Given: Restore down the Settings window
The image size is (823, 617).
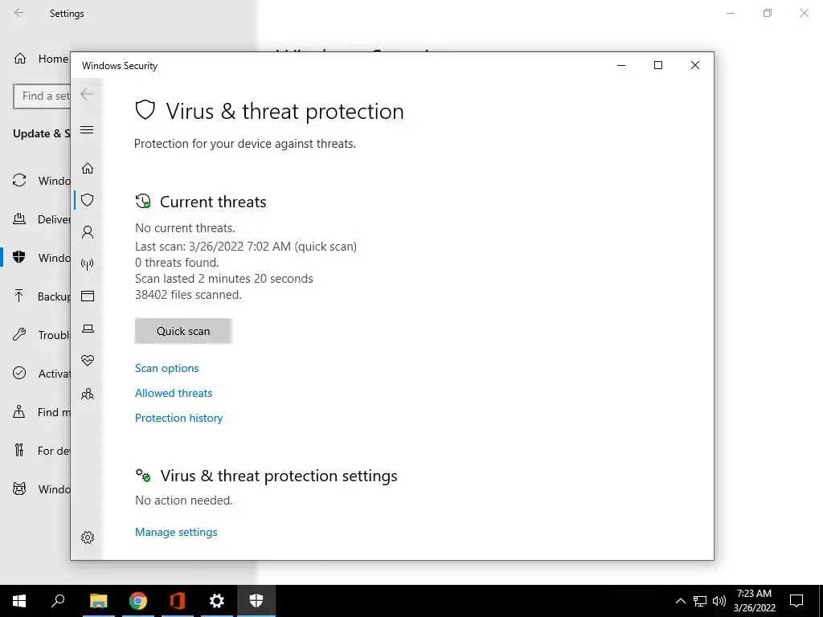Looking at the screenshot, I should (x=768, y=13).
